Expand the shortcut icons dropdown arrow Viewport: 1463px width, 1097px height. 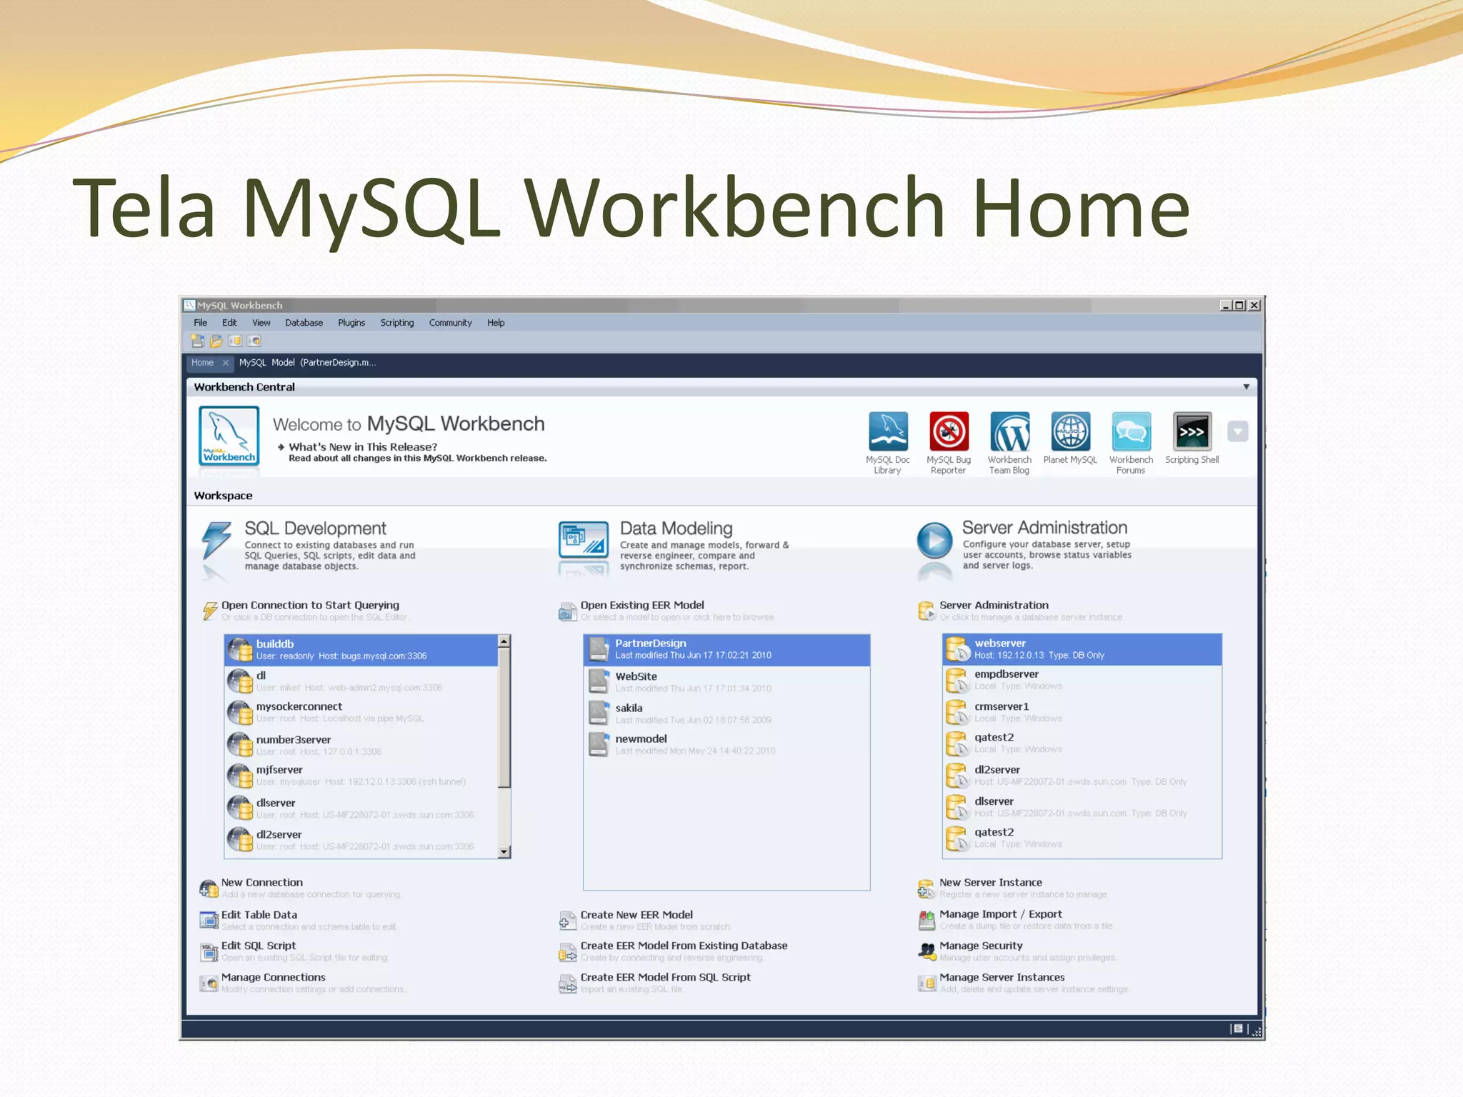(x=1237, y=431)
